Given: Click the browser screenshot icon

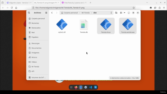Looking at the screenshot, I should point(155,8).
